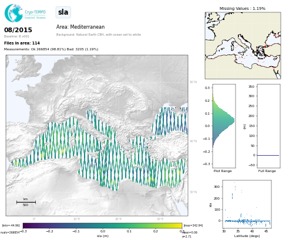289x240 pixels.
Task: Click the Plot Range histogram
Action: coord(224,126)
